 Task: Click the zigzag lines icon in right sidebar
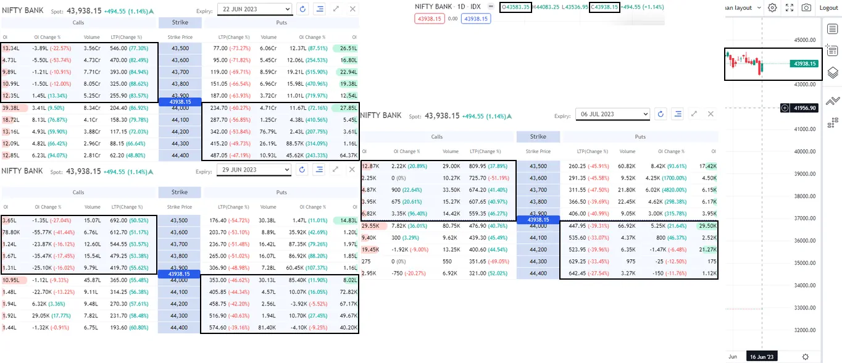tap(832, 101)
